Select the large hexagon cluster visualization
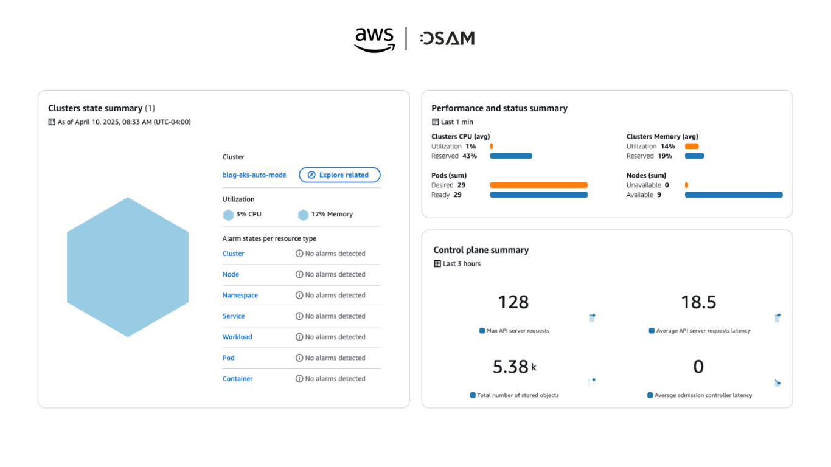Screen dimensions: 831x467 (x=128, y=266)
